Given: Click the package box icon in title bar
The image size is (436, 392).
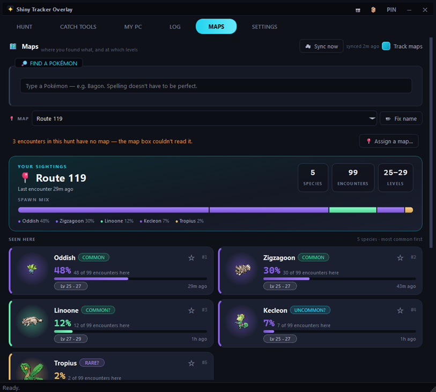Looking at the screenshot, I should point(373,10).
